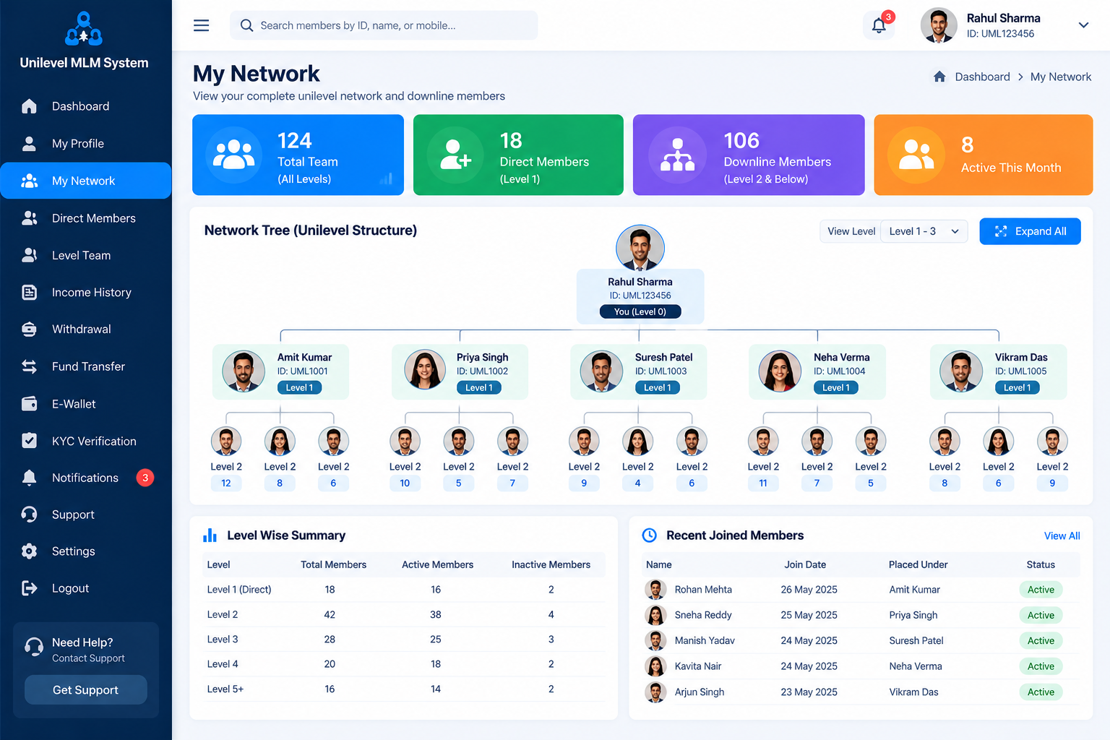Focus the member search field
The height and width of the screenshot is (740, 1110).
point(384,25)
